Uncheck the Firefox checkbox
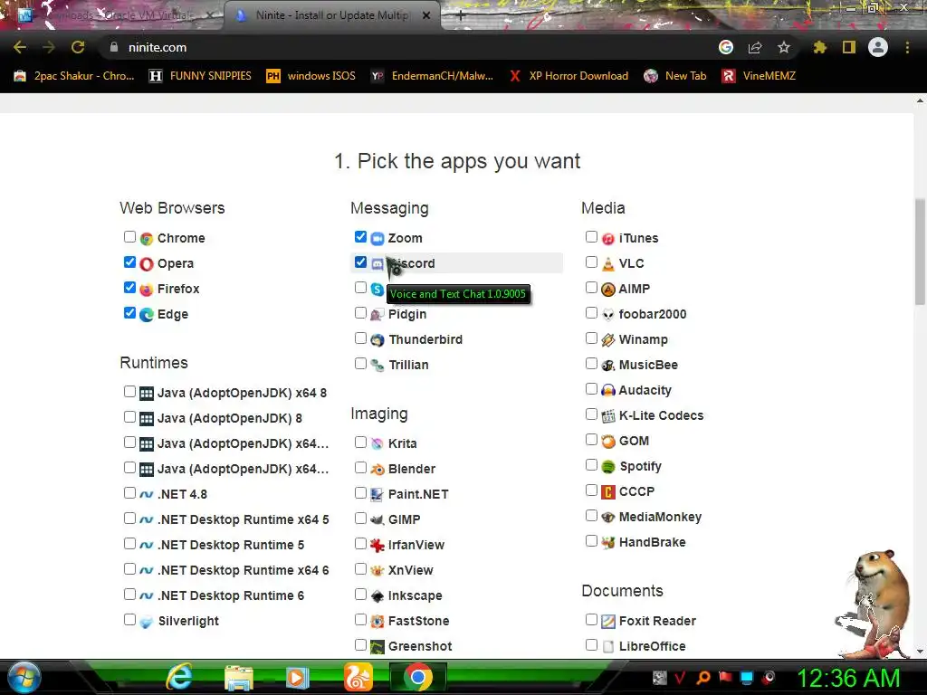Screen dimensions: 927x695 click(129, 288)
